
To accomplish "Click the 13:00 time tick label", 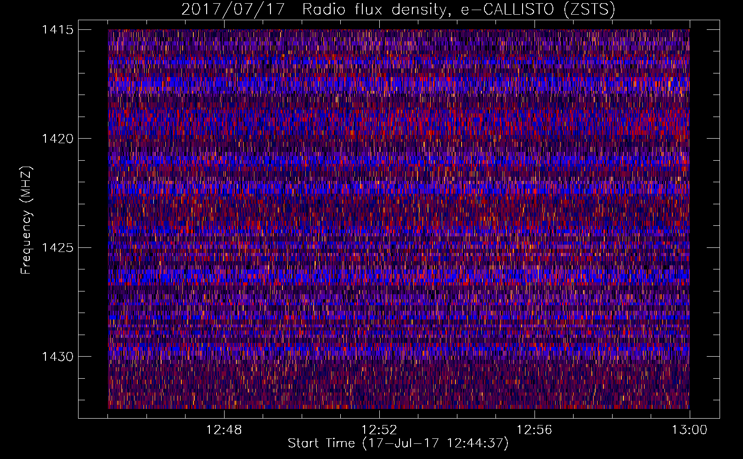I will point(689,430).
